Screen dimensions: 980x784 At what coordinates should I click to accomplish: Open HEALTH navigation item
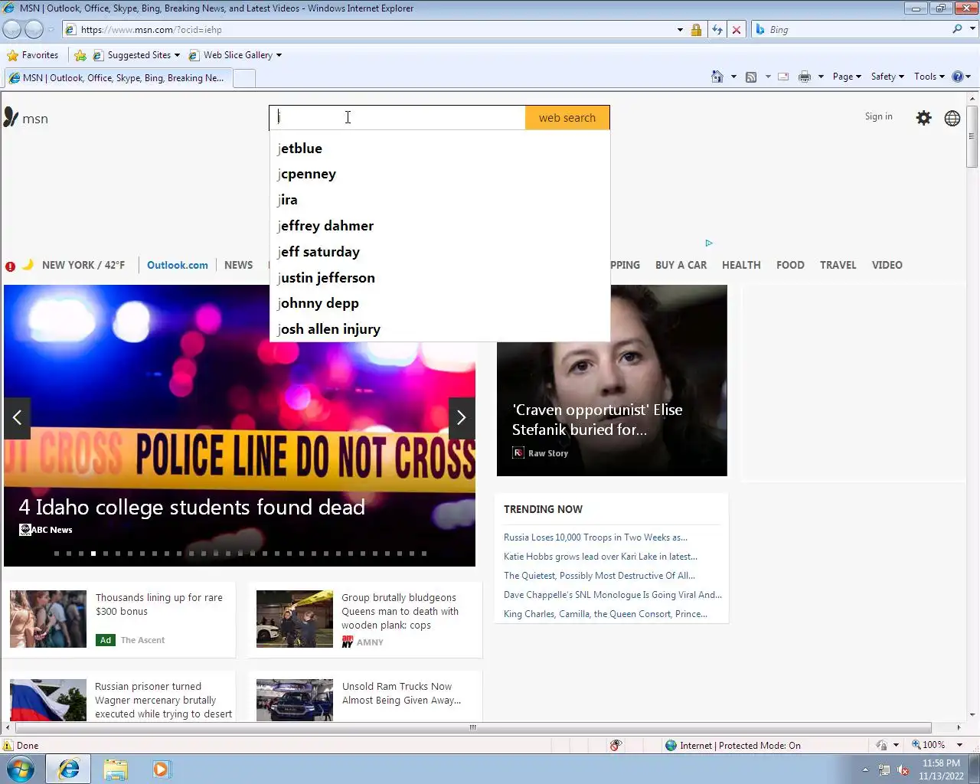tap(741, 265)
